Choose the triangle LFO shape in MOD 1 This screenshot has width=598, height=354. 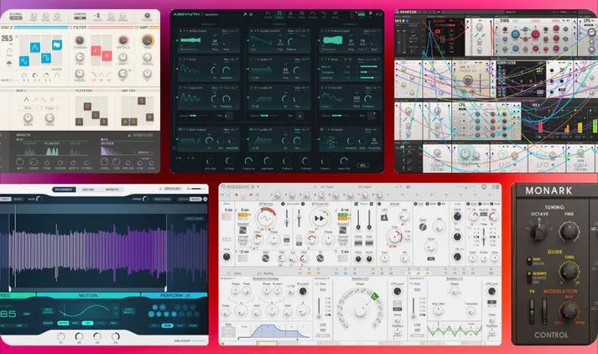pyautogui.click(x=26, y=100)
